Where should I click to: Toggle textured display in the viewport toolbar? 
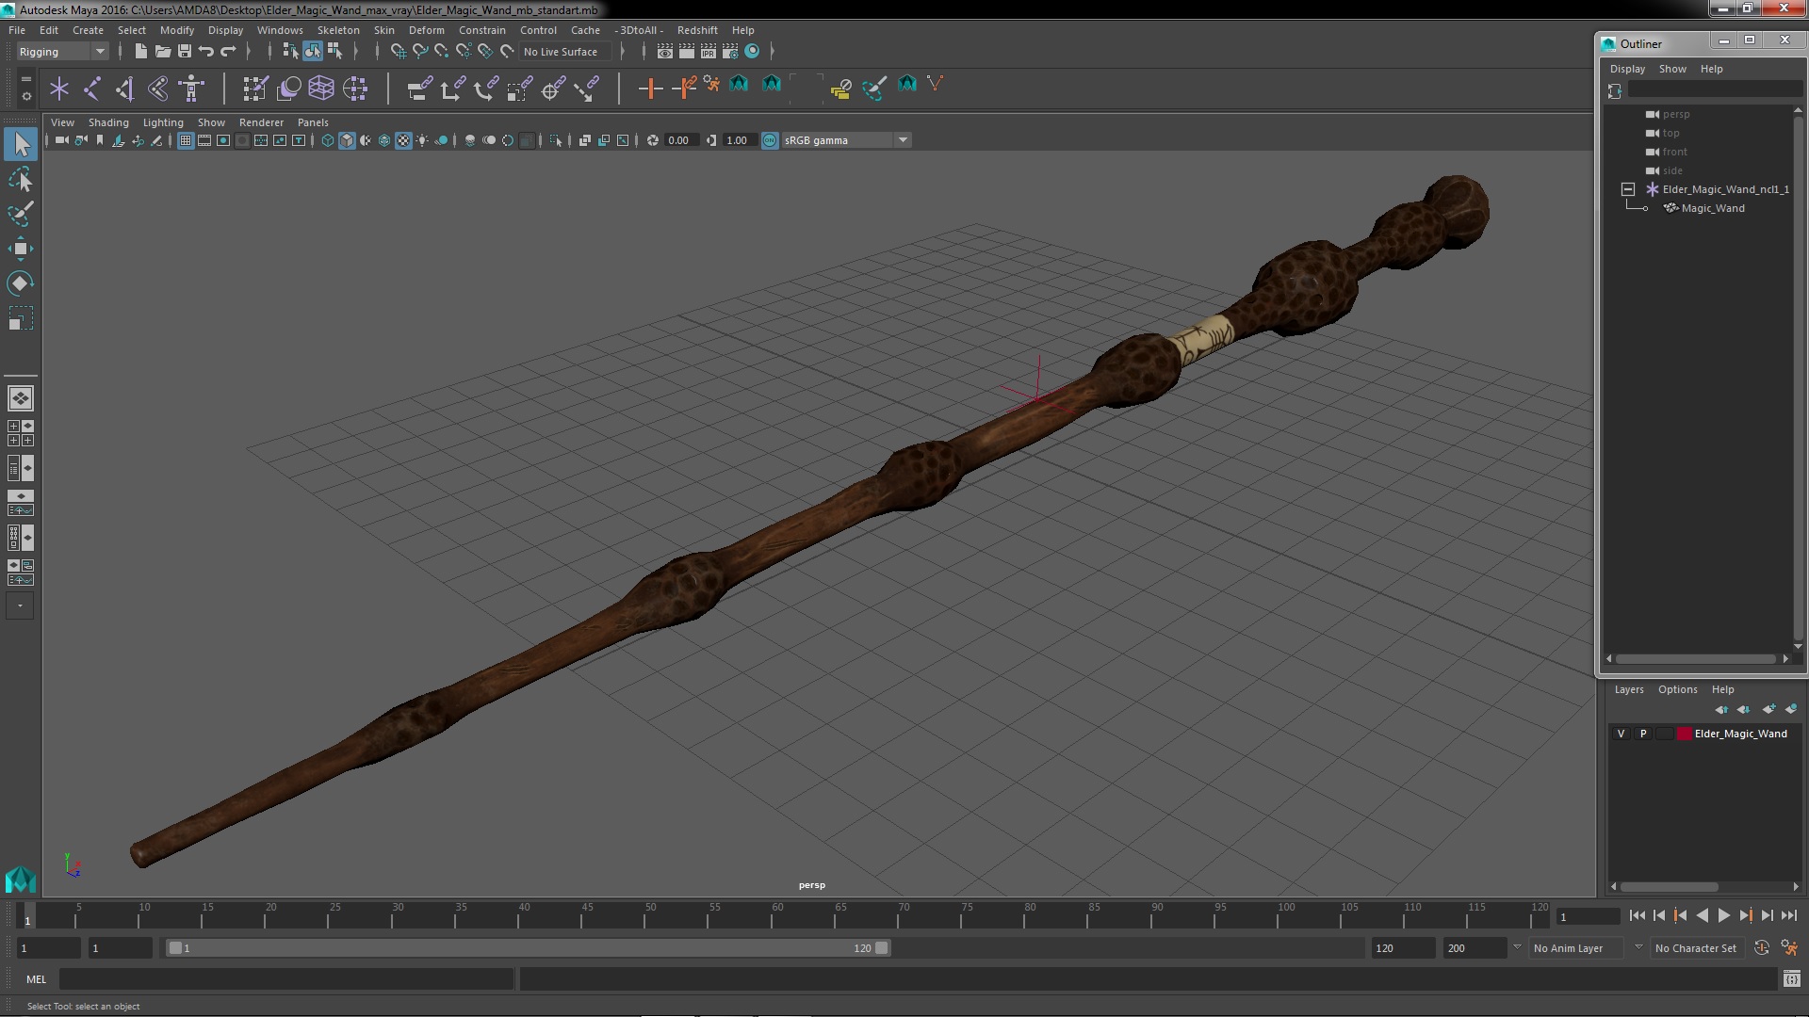coord(403,140)
